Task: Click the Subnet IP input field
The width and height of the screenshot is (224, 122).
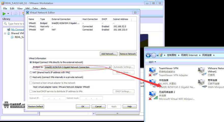Action: click(x=54, y=98)
